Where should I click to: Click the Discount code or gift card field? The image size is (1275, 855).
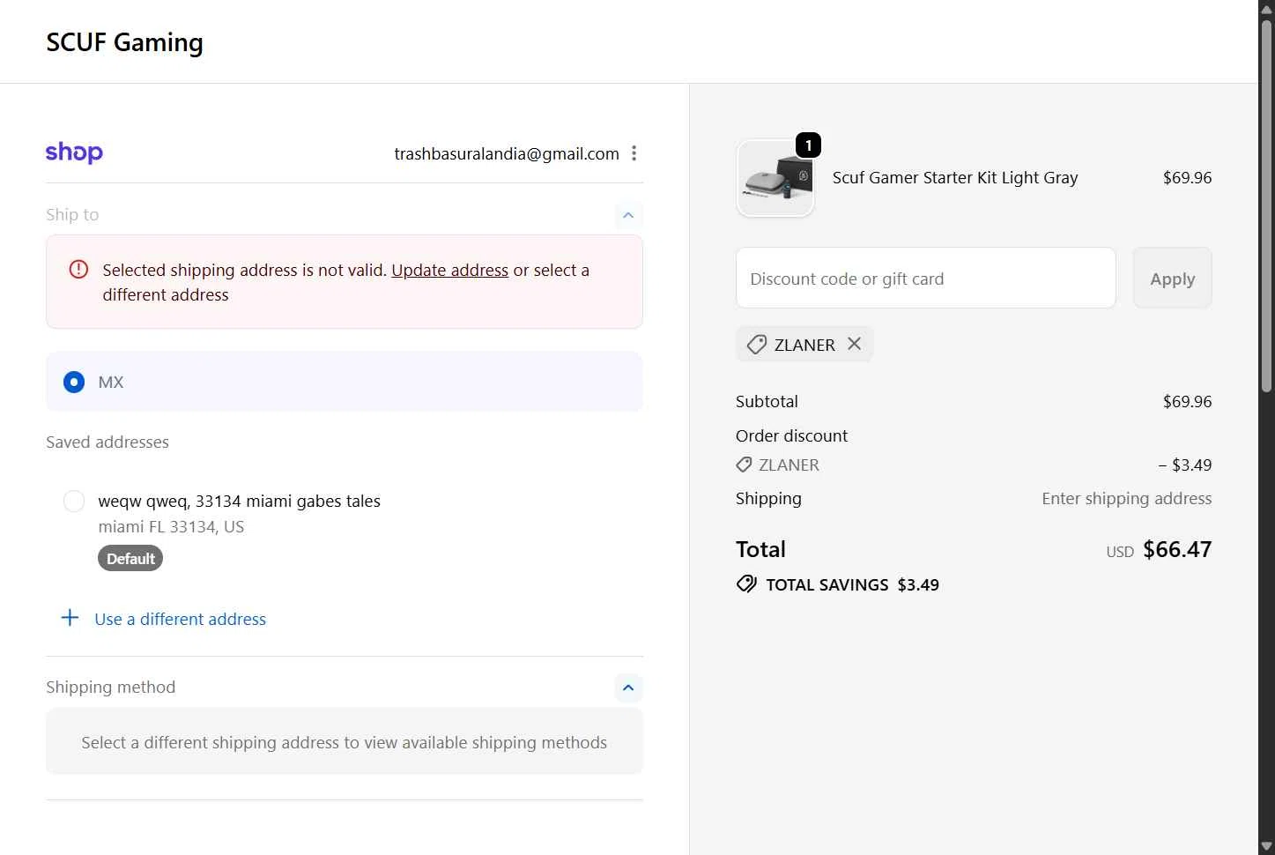pyautogui.click(x=925, y=279)
